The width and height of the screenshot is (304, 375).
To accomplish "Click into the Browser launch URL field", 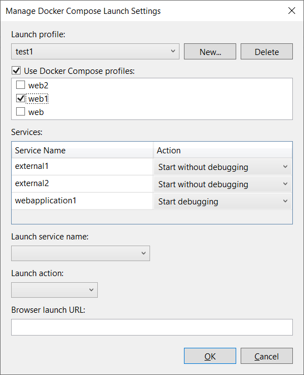I will pos(152,327).
